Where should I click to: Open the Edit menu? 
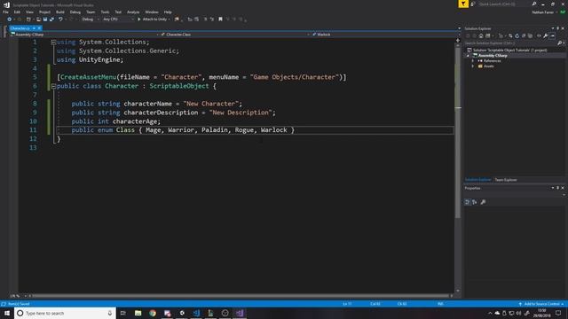coord(17,12)
